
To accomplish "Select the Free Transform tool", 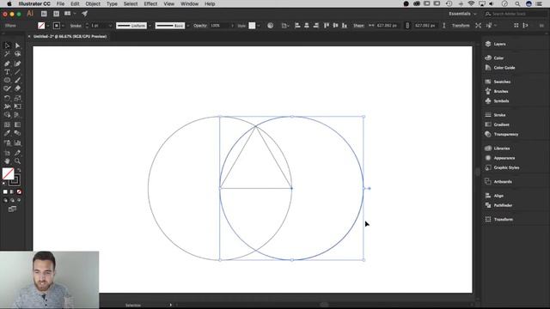I will tap(17, 106).
